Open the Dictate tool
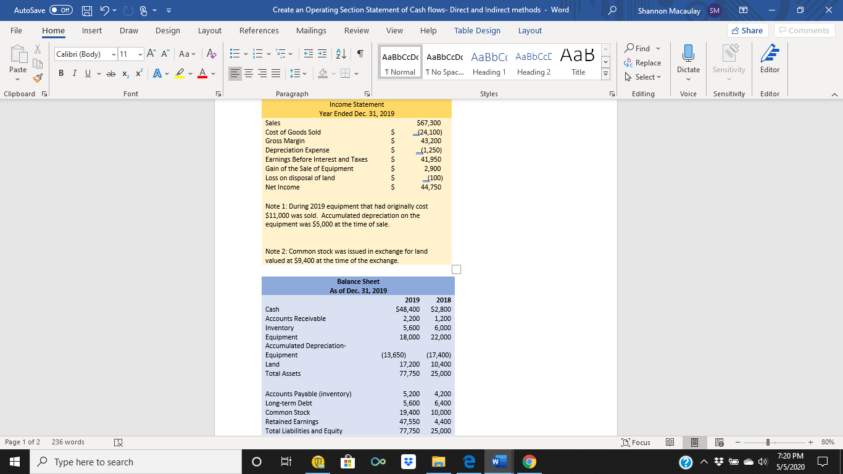Image resolution: width=843 pixels, height=474 pixels. (687, 60)
